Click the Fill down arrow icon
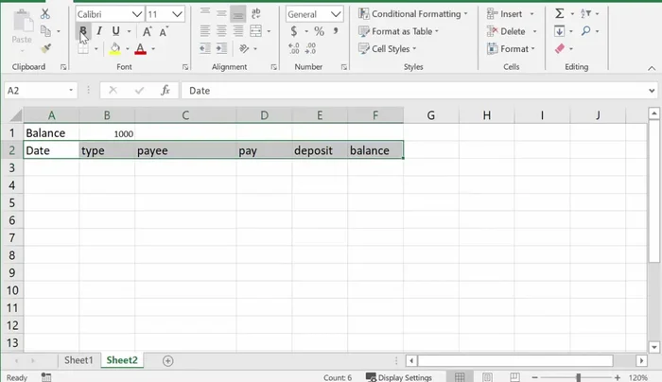The image size is (662, 382). coord(560,31)
